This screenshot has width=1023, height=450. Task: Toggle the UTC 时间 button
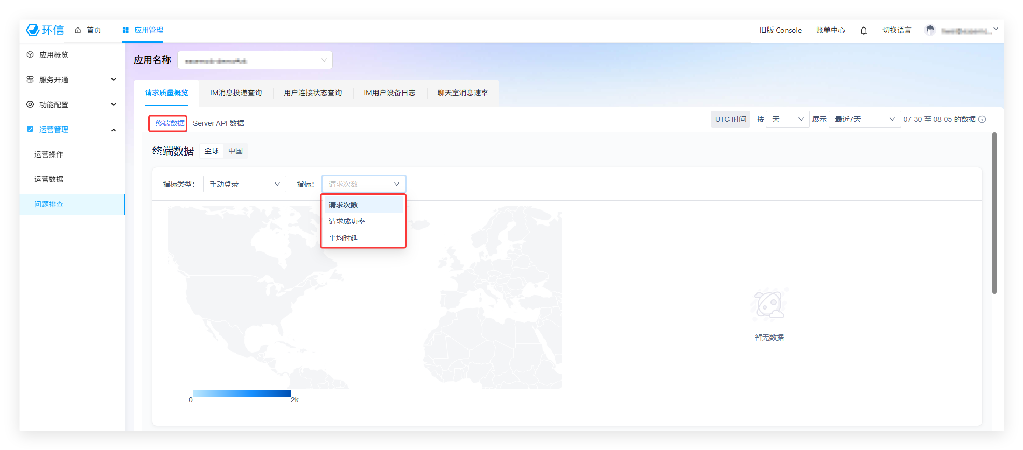coord(730,119)
